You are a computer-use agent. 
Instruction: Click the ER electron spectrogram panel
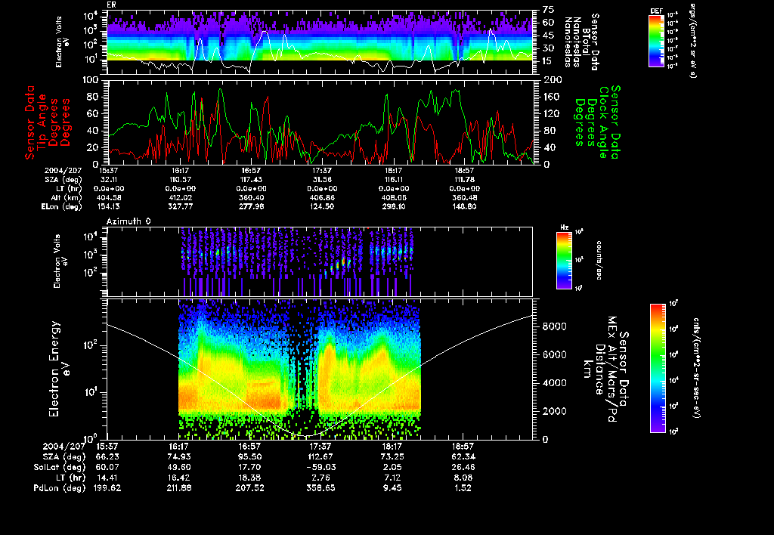pos(320,42)
